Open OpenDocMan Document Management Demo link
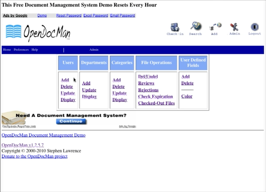 (44, 135)
